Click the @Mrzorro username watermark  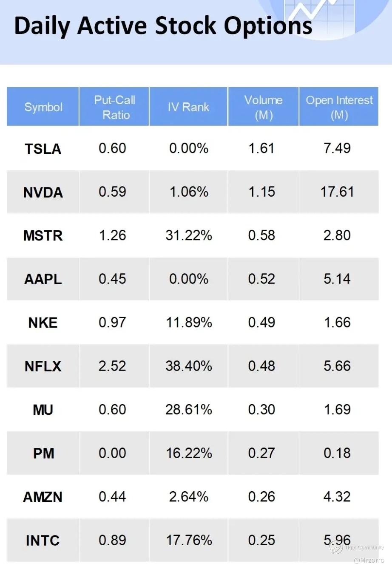369,561
